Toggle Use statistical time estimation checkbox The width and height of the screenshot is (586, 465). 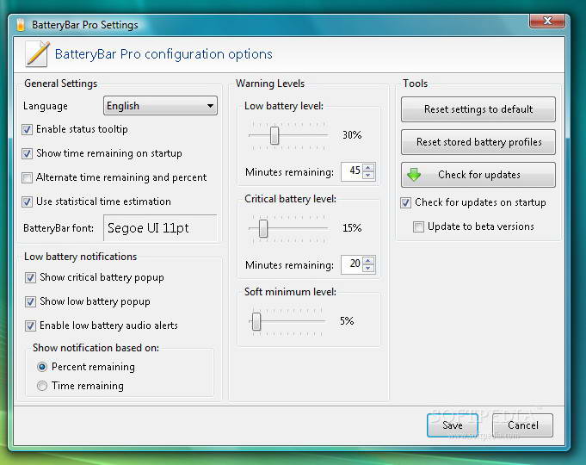[27, 201]
